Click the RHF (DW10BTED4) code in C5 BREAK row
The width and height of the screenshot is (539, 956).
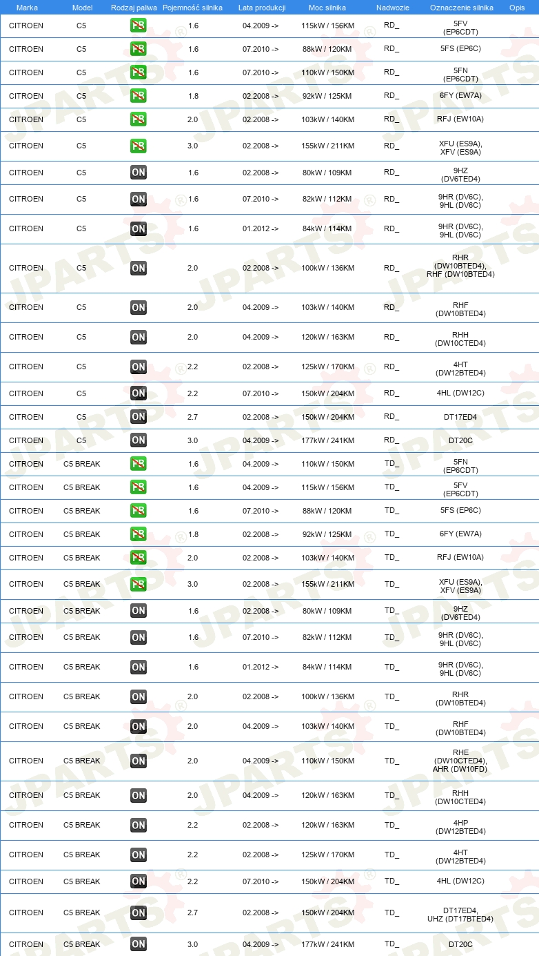point(460,729)
